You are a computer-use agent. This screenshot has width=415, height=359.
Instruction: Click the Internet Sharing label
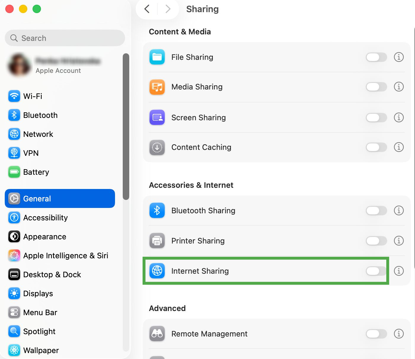click(x=200, y=271)
